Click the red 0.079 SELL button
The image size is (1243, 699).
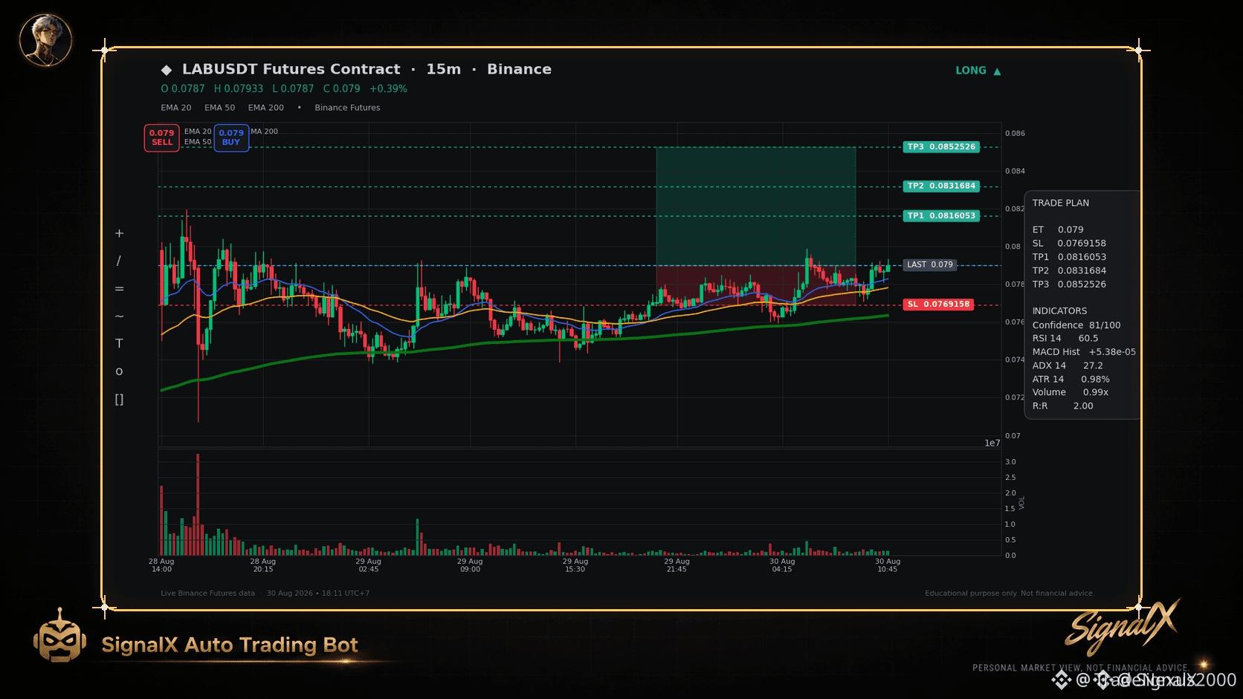[x=162, y=137]
